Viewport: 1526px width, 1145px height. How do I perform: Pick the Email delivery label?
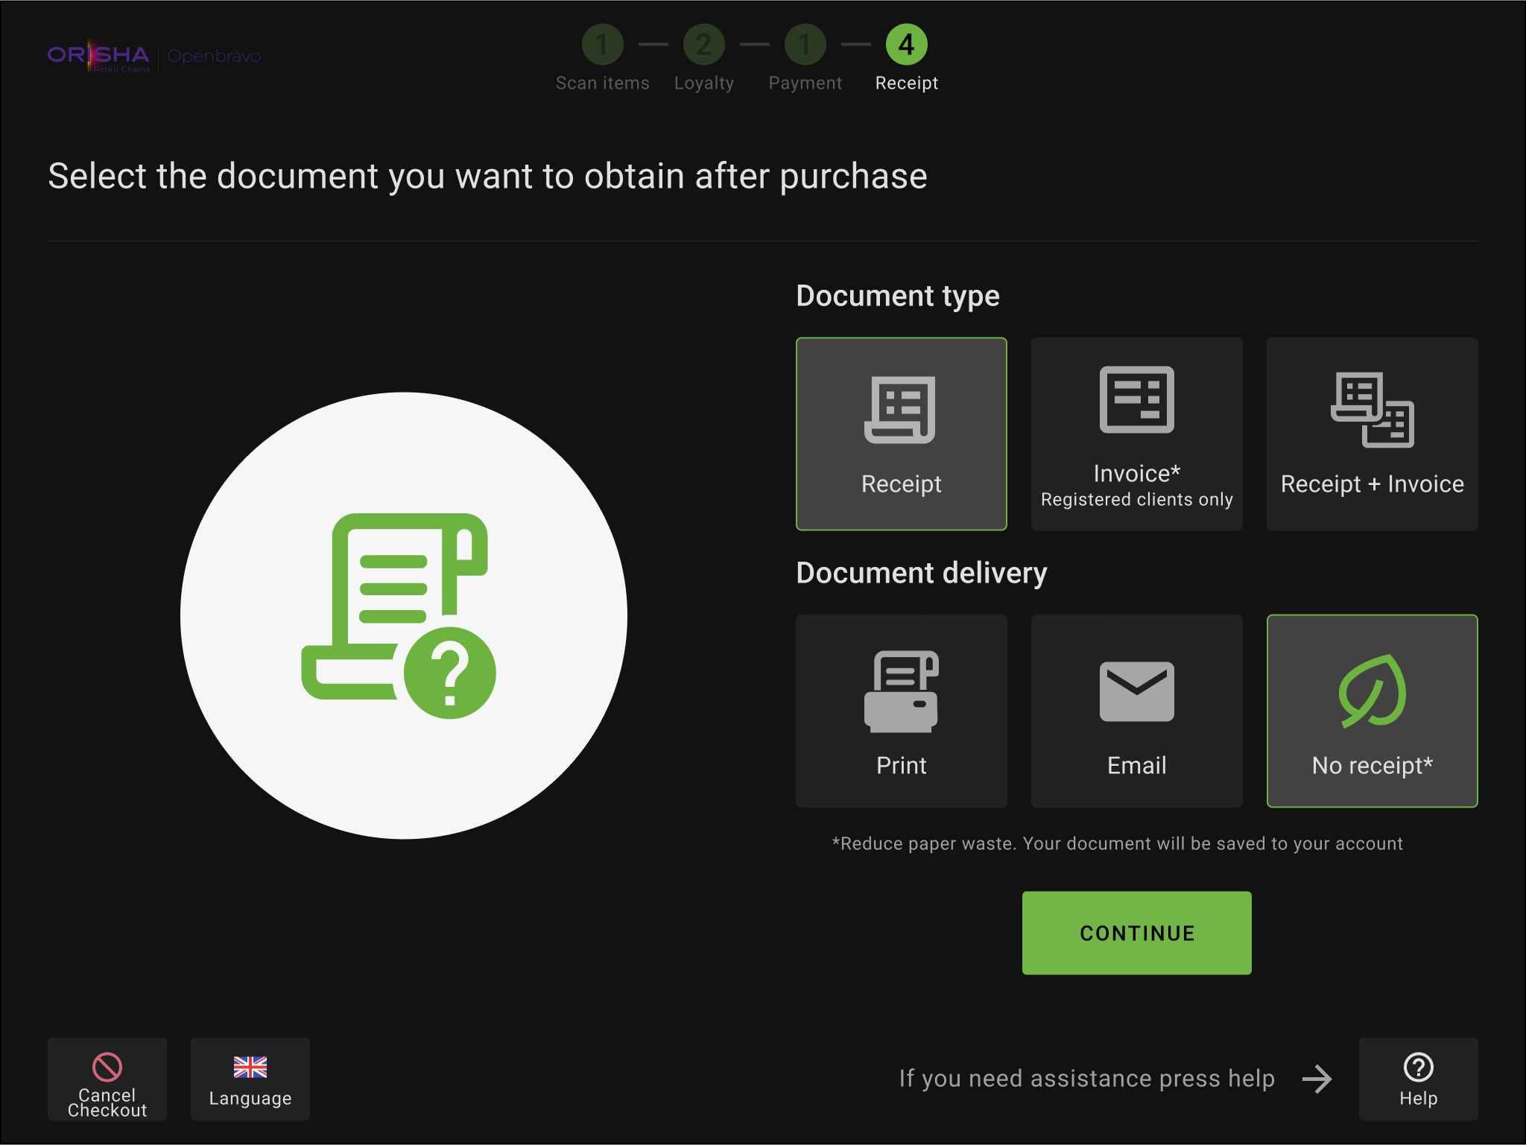click(1136, 765)
